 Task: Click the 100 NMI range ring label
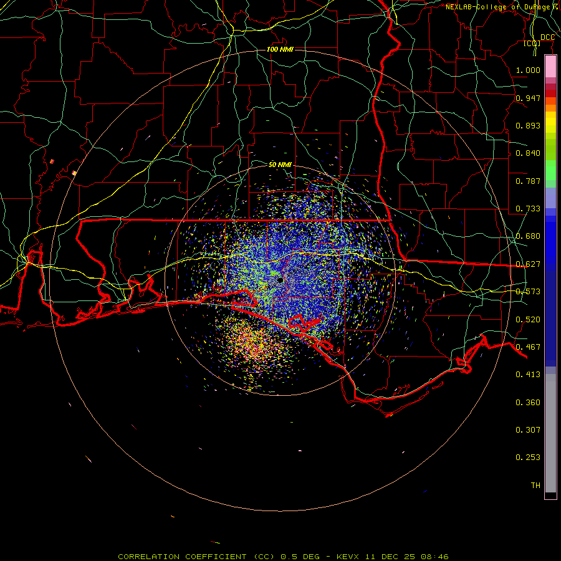[x=280, y=49]
